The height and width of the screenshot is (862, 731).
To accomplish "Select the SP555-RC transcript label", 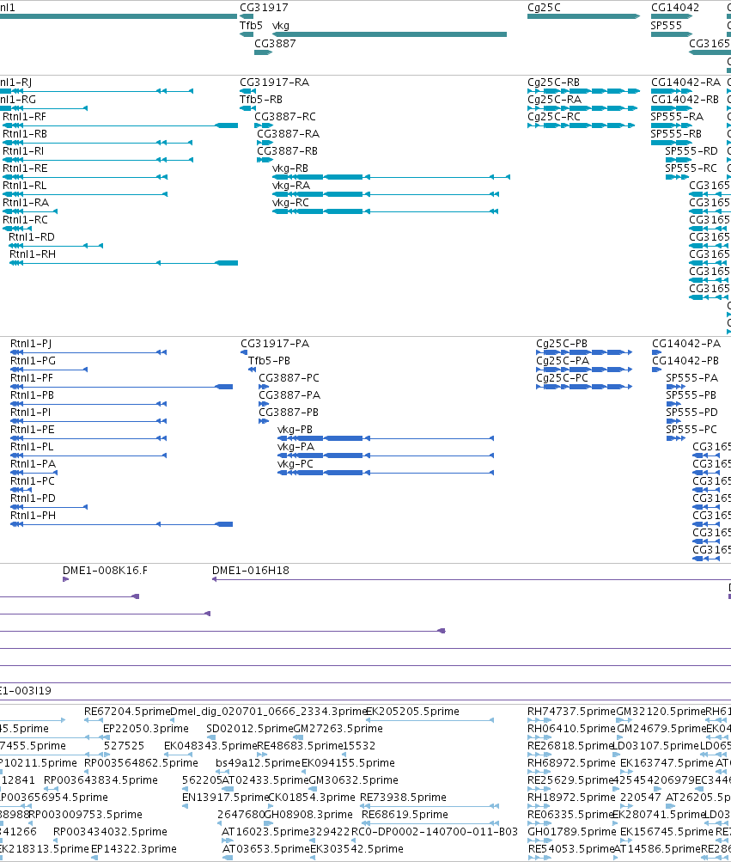I will tap(691, 168).
